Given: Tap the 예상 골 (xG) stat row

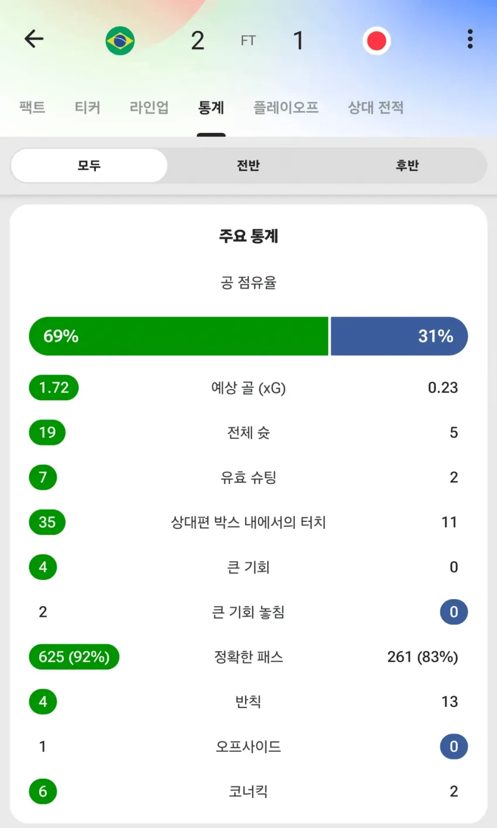Looking at the screenshot, I should 248,387.
